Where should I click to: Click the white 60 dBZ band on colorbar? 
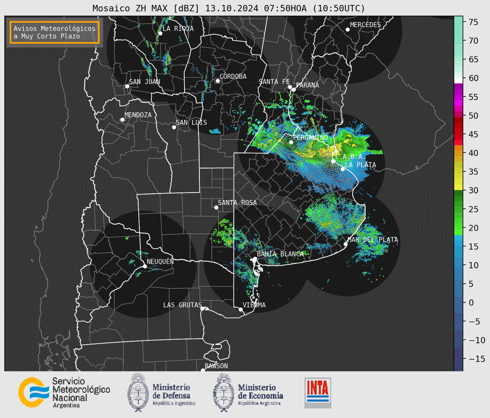tap(458, 80)
